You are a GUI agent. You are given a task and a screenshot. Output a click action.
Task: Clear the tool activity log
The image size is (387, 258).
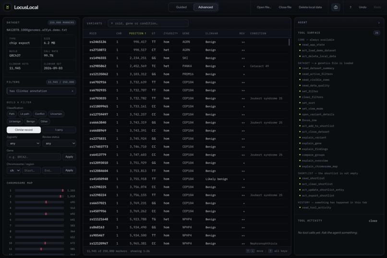373,221
